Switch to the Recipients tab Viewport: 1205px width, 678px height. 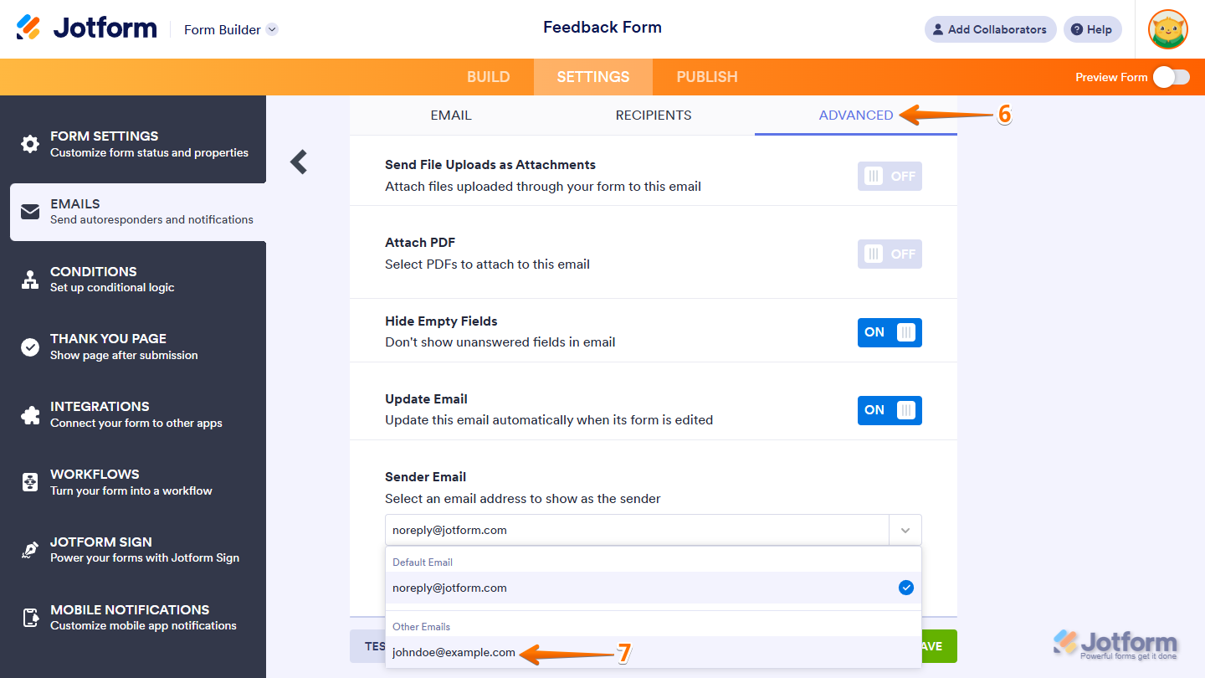click(654, 116)
